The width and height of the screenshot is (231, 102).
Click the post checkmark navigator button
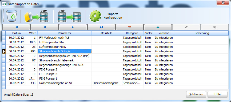[x=186, y=27]
